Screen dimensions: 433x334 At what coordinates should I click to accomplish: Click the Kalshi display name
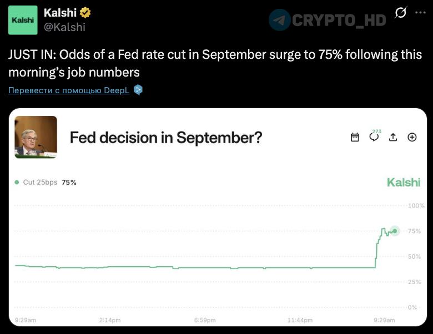pyautogui.click(x=60, y=13)
